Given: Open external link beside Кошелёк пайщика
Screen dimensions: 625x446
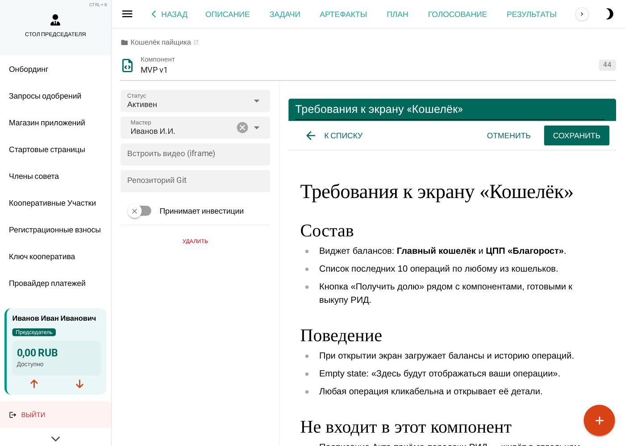Looking at the screenshot, I should coord(196,42).
